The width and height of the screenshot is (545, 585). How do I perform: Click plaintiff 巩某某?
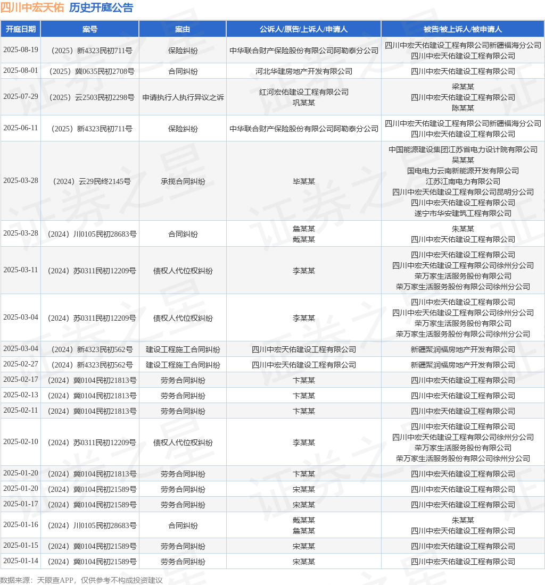(x=304, y=103)
